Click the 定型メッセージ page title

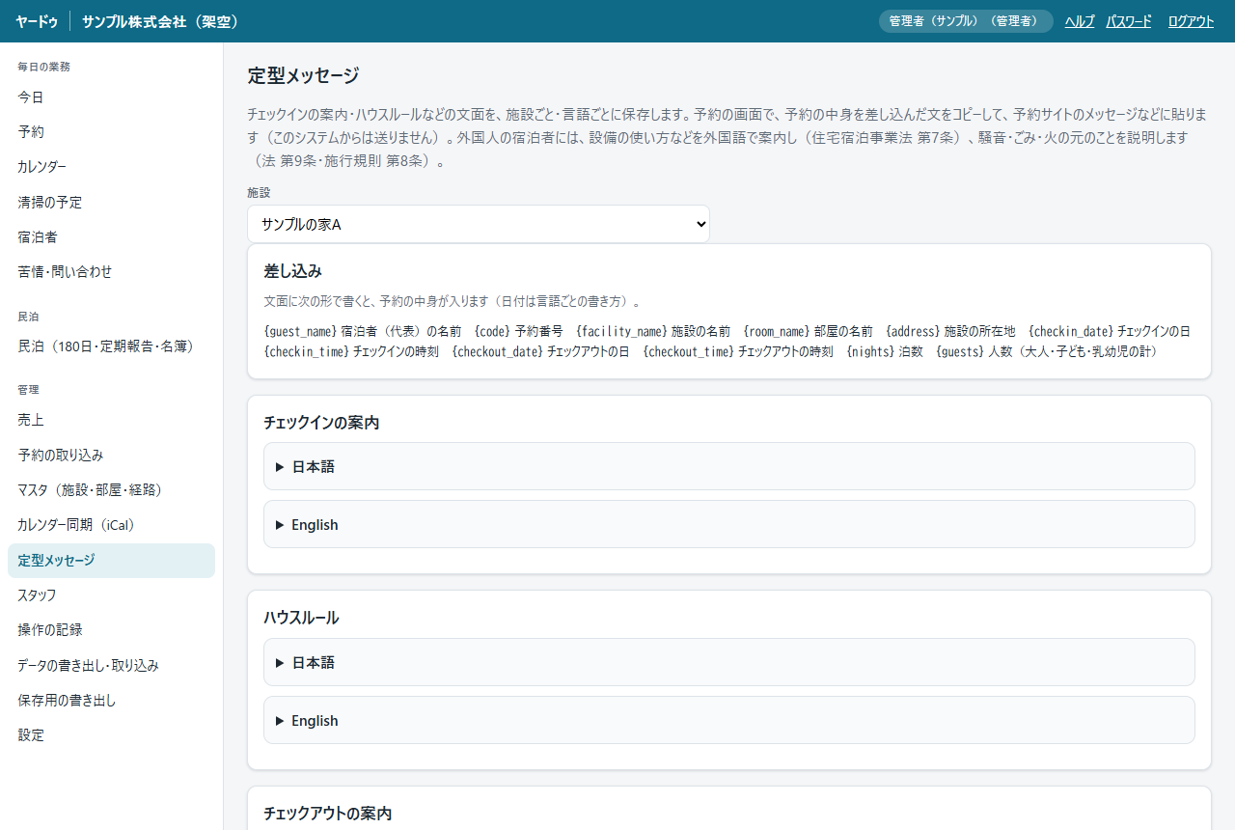click(x=303, y=75)
